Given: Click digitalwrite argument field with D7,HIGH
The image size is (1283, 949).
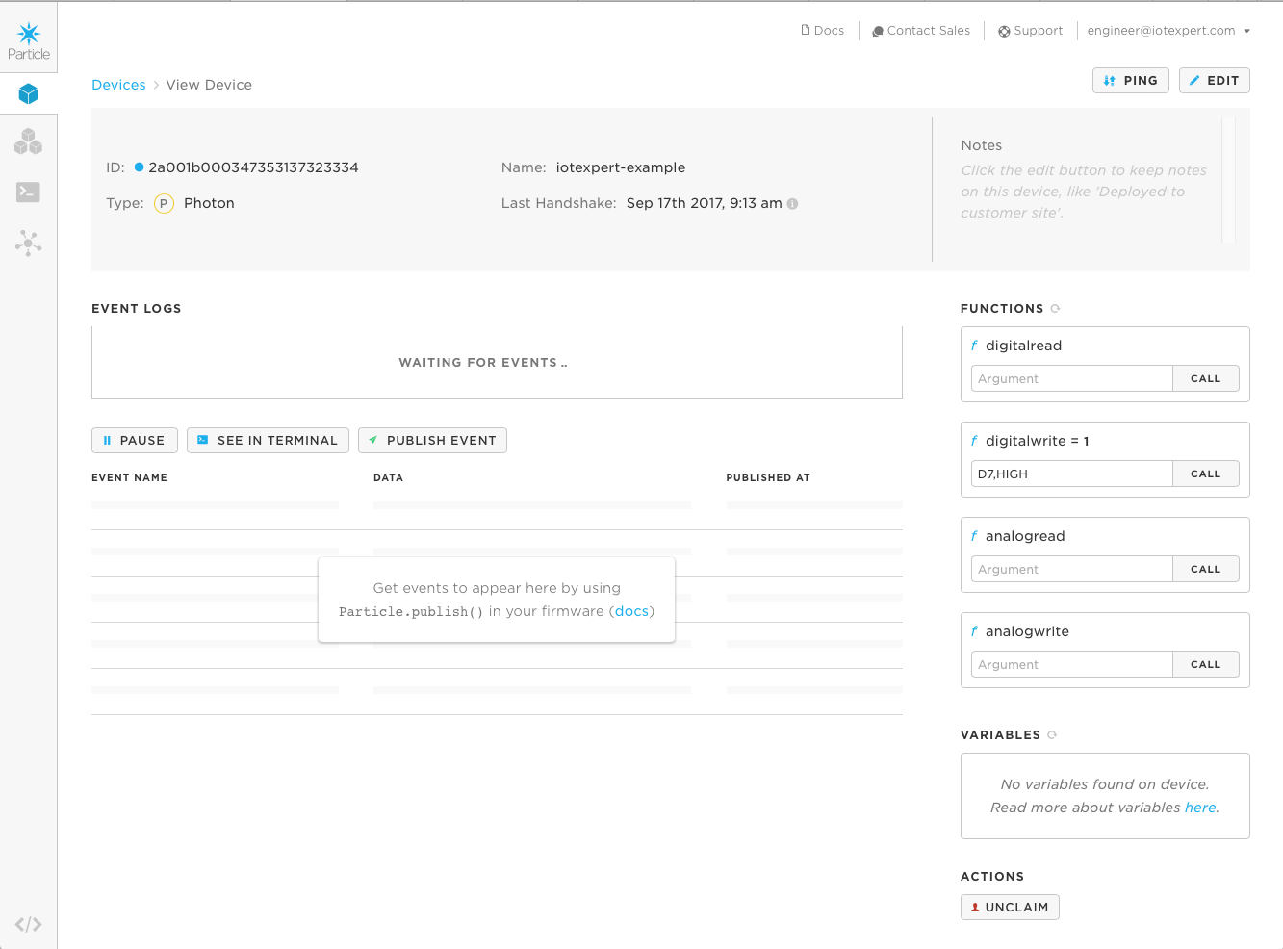Looking at the screenshot, I should click(x=1072, y=474).
